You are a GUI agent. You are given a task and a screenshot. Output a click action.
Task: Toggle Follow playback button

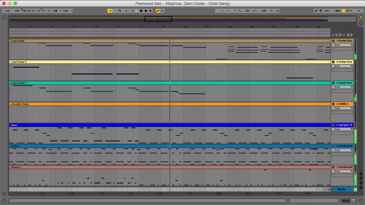click(x=110, y=11)
